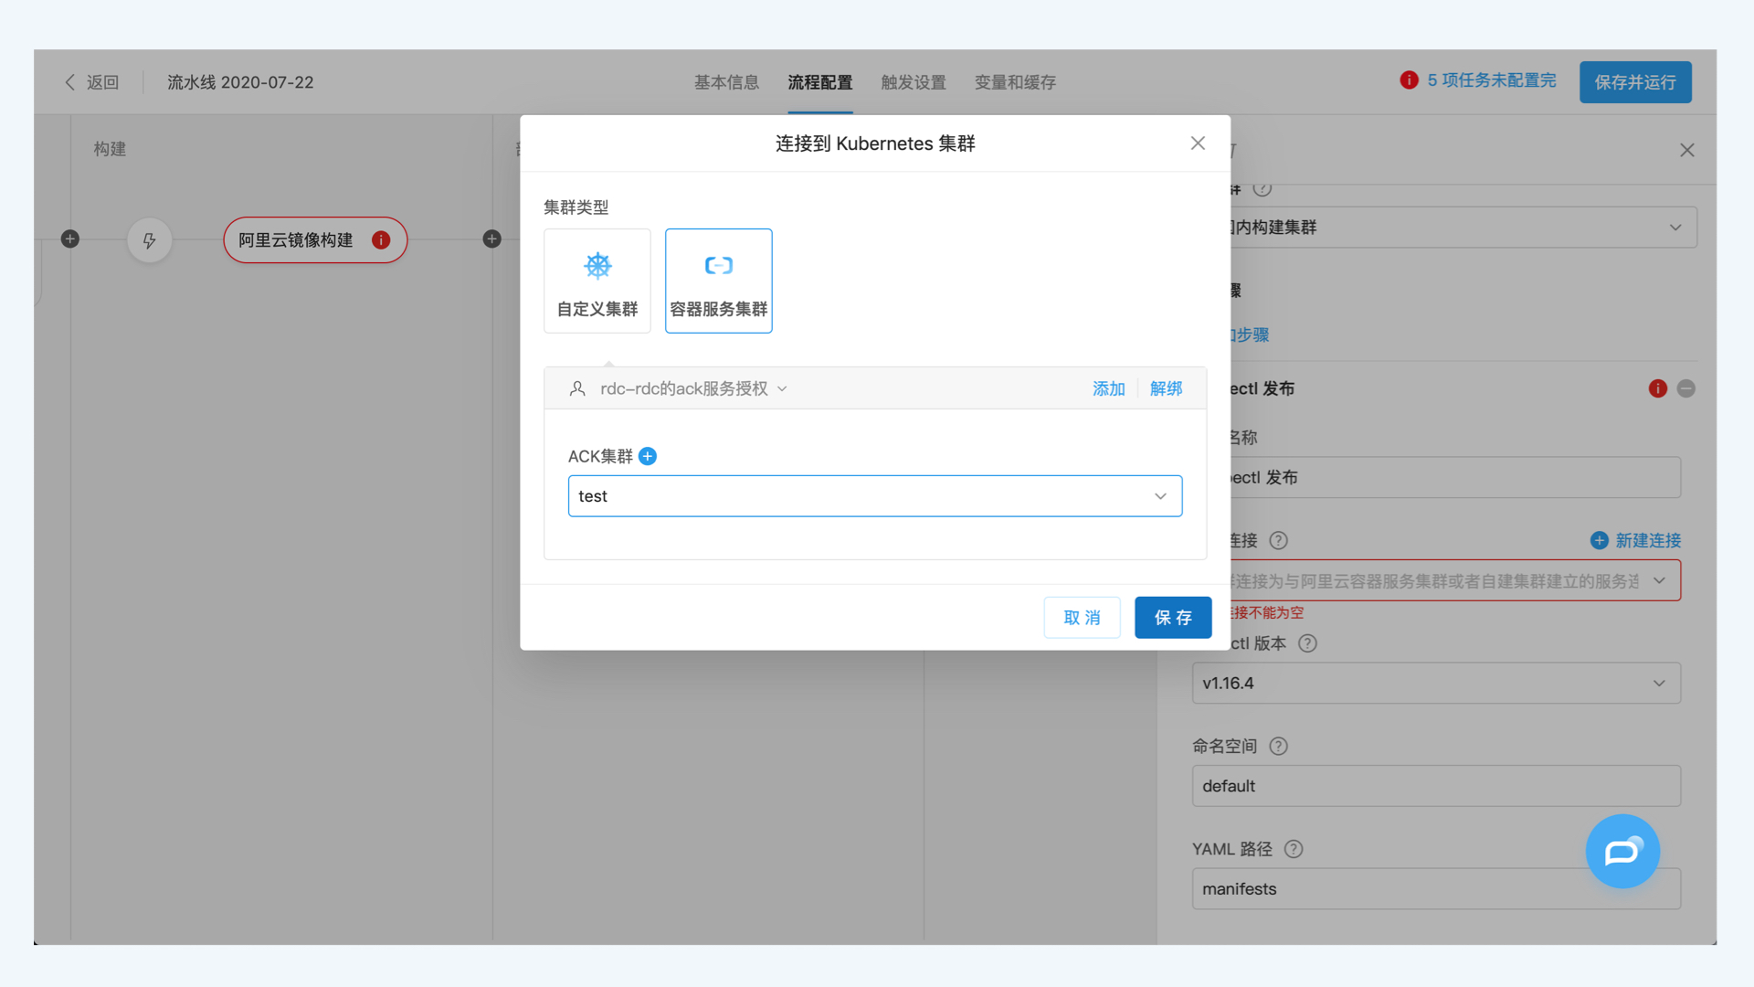This screenshot has width=1754, height=987.
Task: Click the help icon beside YAML 路径
Action: pyautogui.click(x=1294, y=849)
